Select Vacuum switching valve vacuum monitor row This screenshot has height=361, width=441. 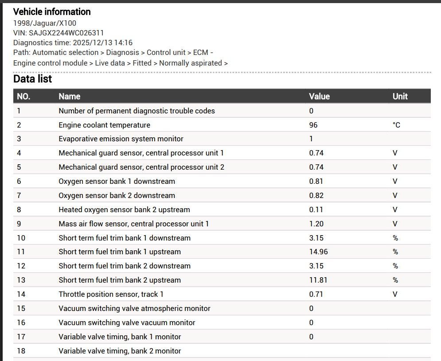[x=127, y=322]
